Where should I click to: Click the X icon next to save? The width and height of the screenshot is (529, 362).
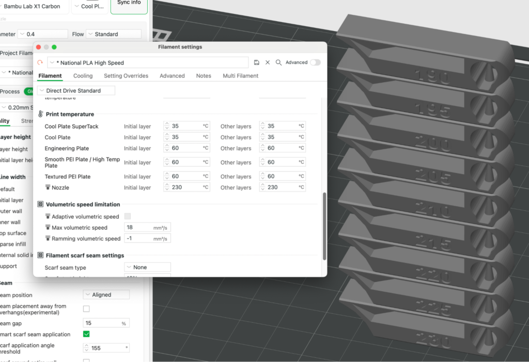click(x=268, y=62)
